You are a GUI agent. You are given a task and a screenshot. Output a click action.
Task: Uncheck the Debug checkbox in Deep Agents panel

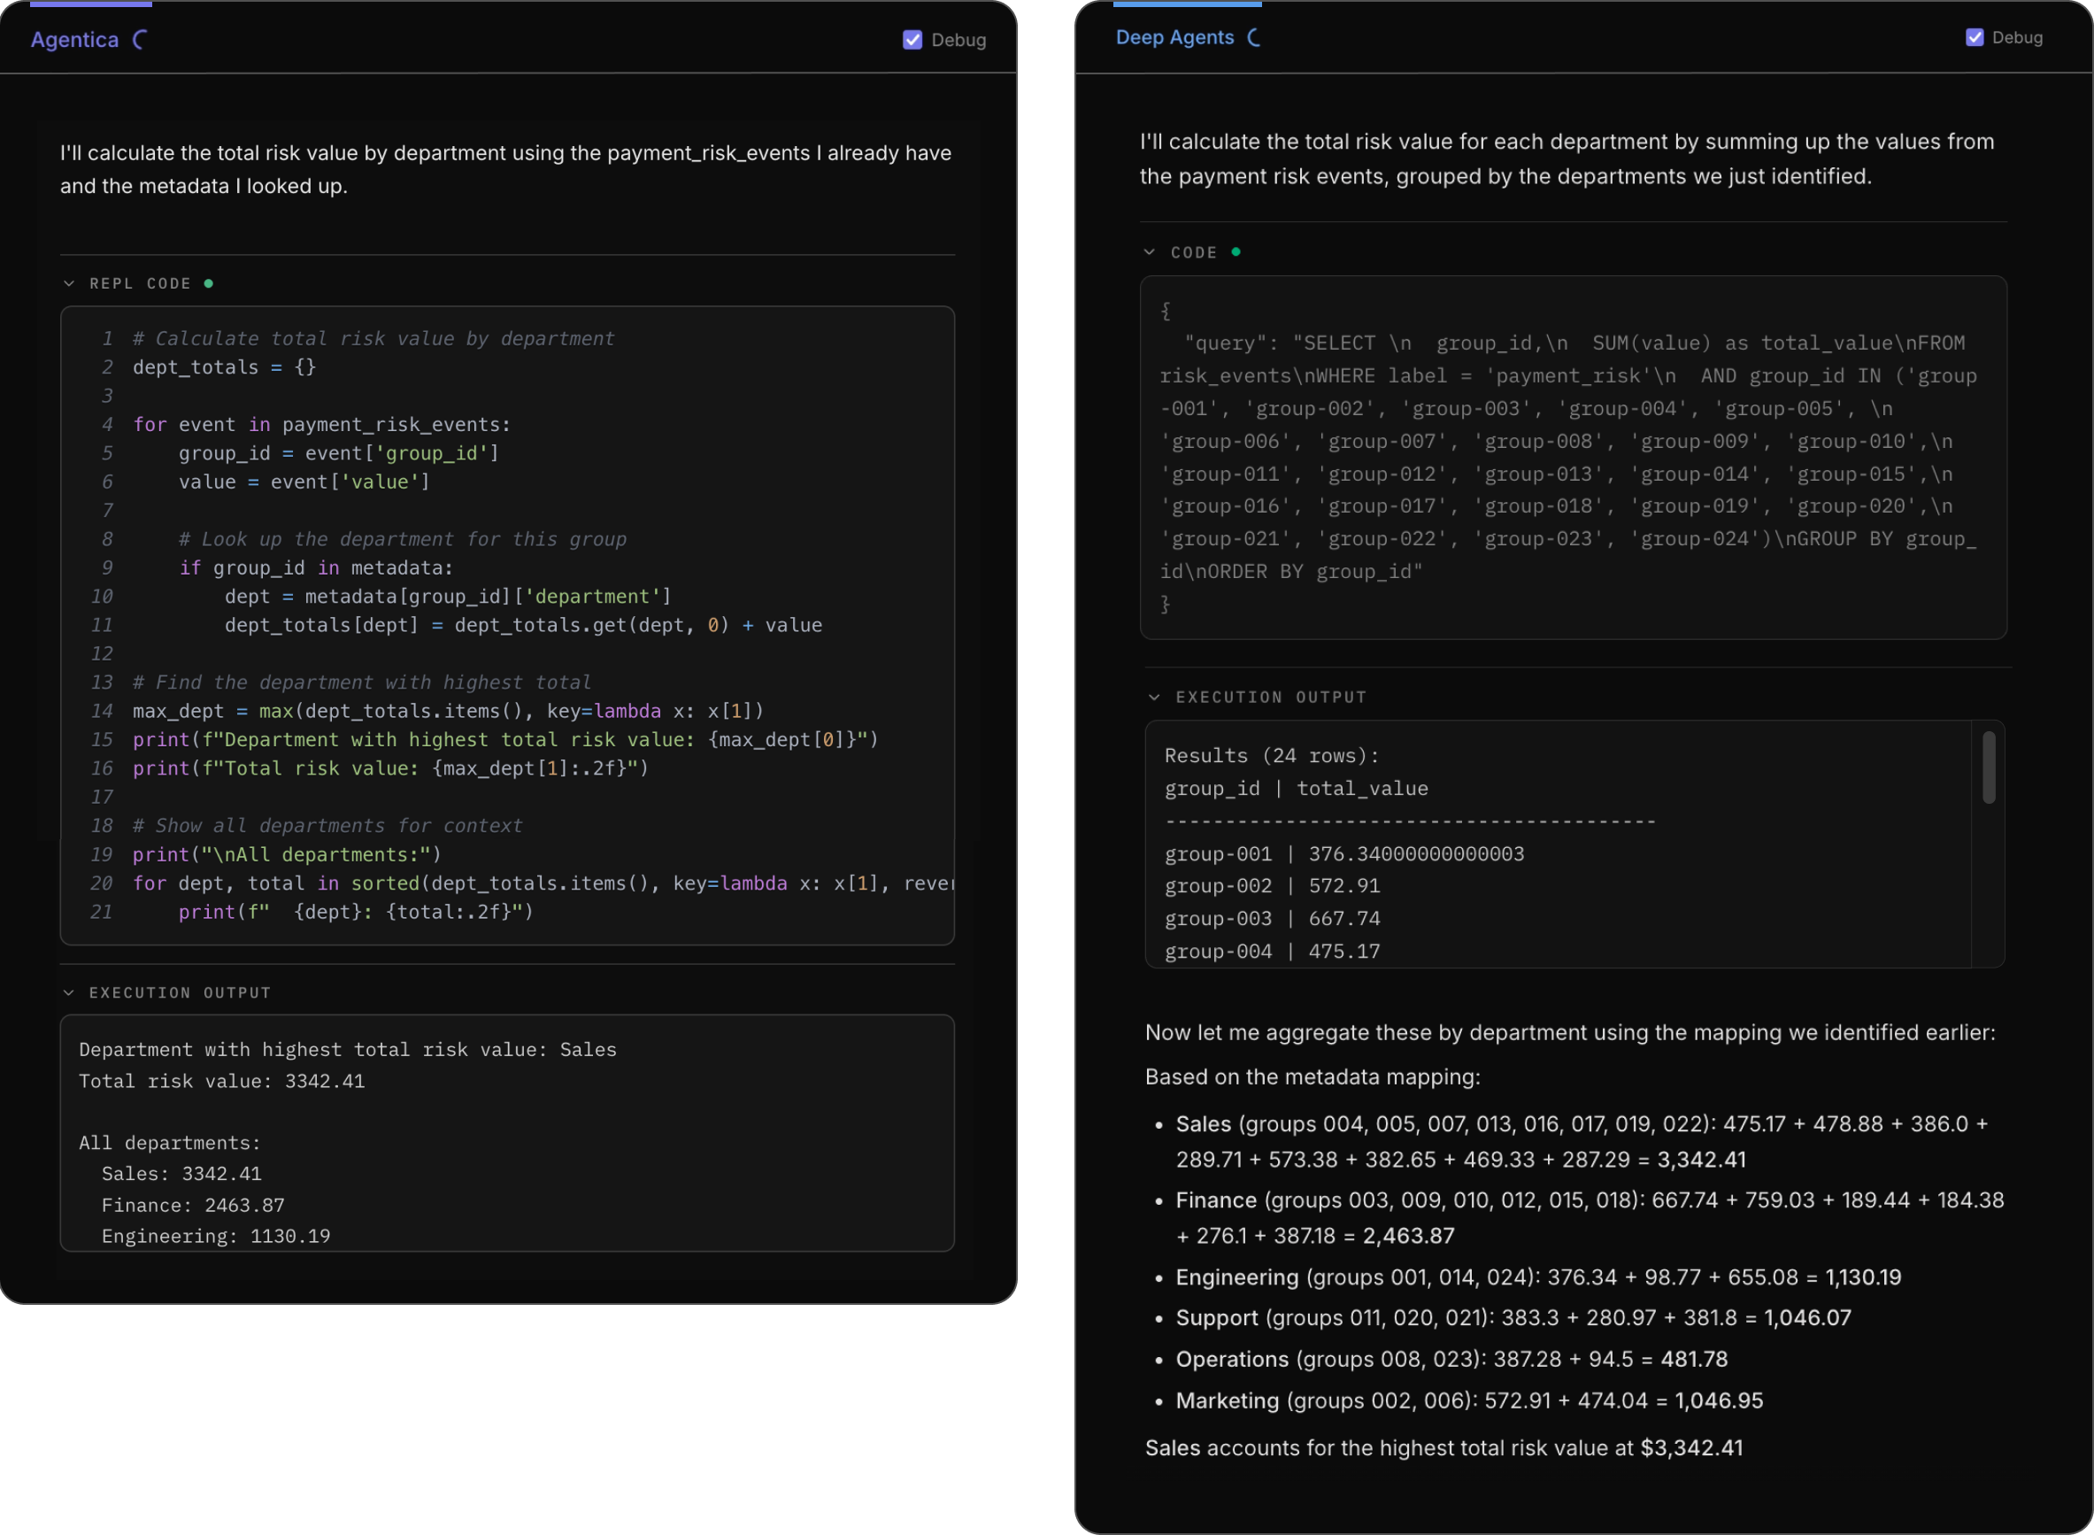point(1975,38)
